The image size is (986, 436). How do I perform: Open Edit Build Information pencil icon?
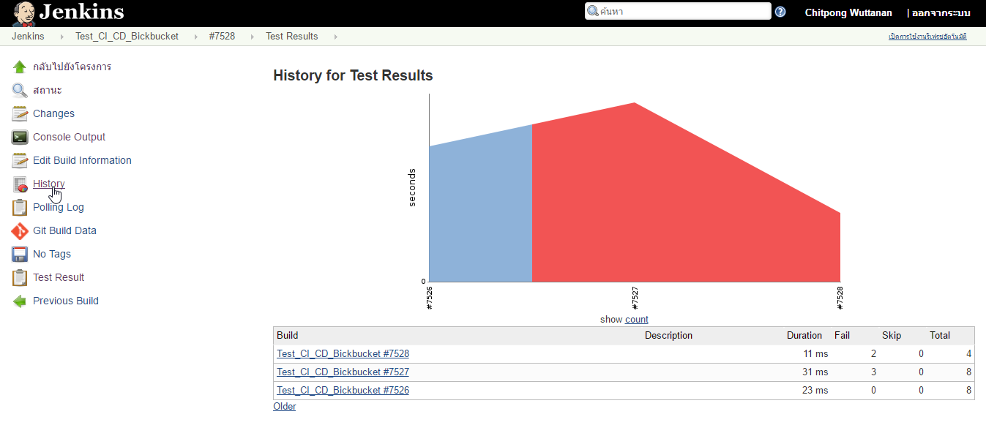[x=19, y=160]
